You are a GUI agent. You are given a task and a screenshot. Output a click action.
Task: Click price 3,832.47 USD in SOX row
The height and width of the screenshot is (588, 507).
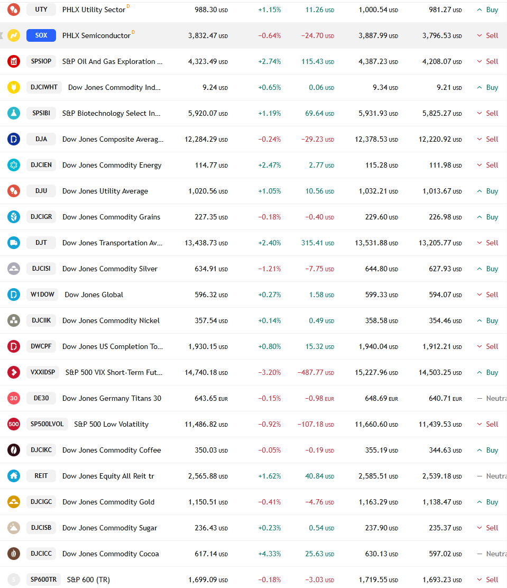[x=208, y=35]
